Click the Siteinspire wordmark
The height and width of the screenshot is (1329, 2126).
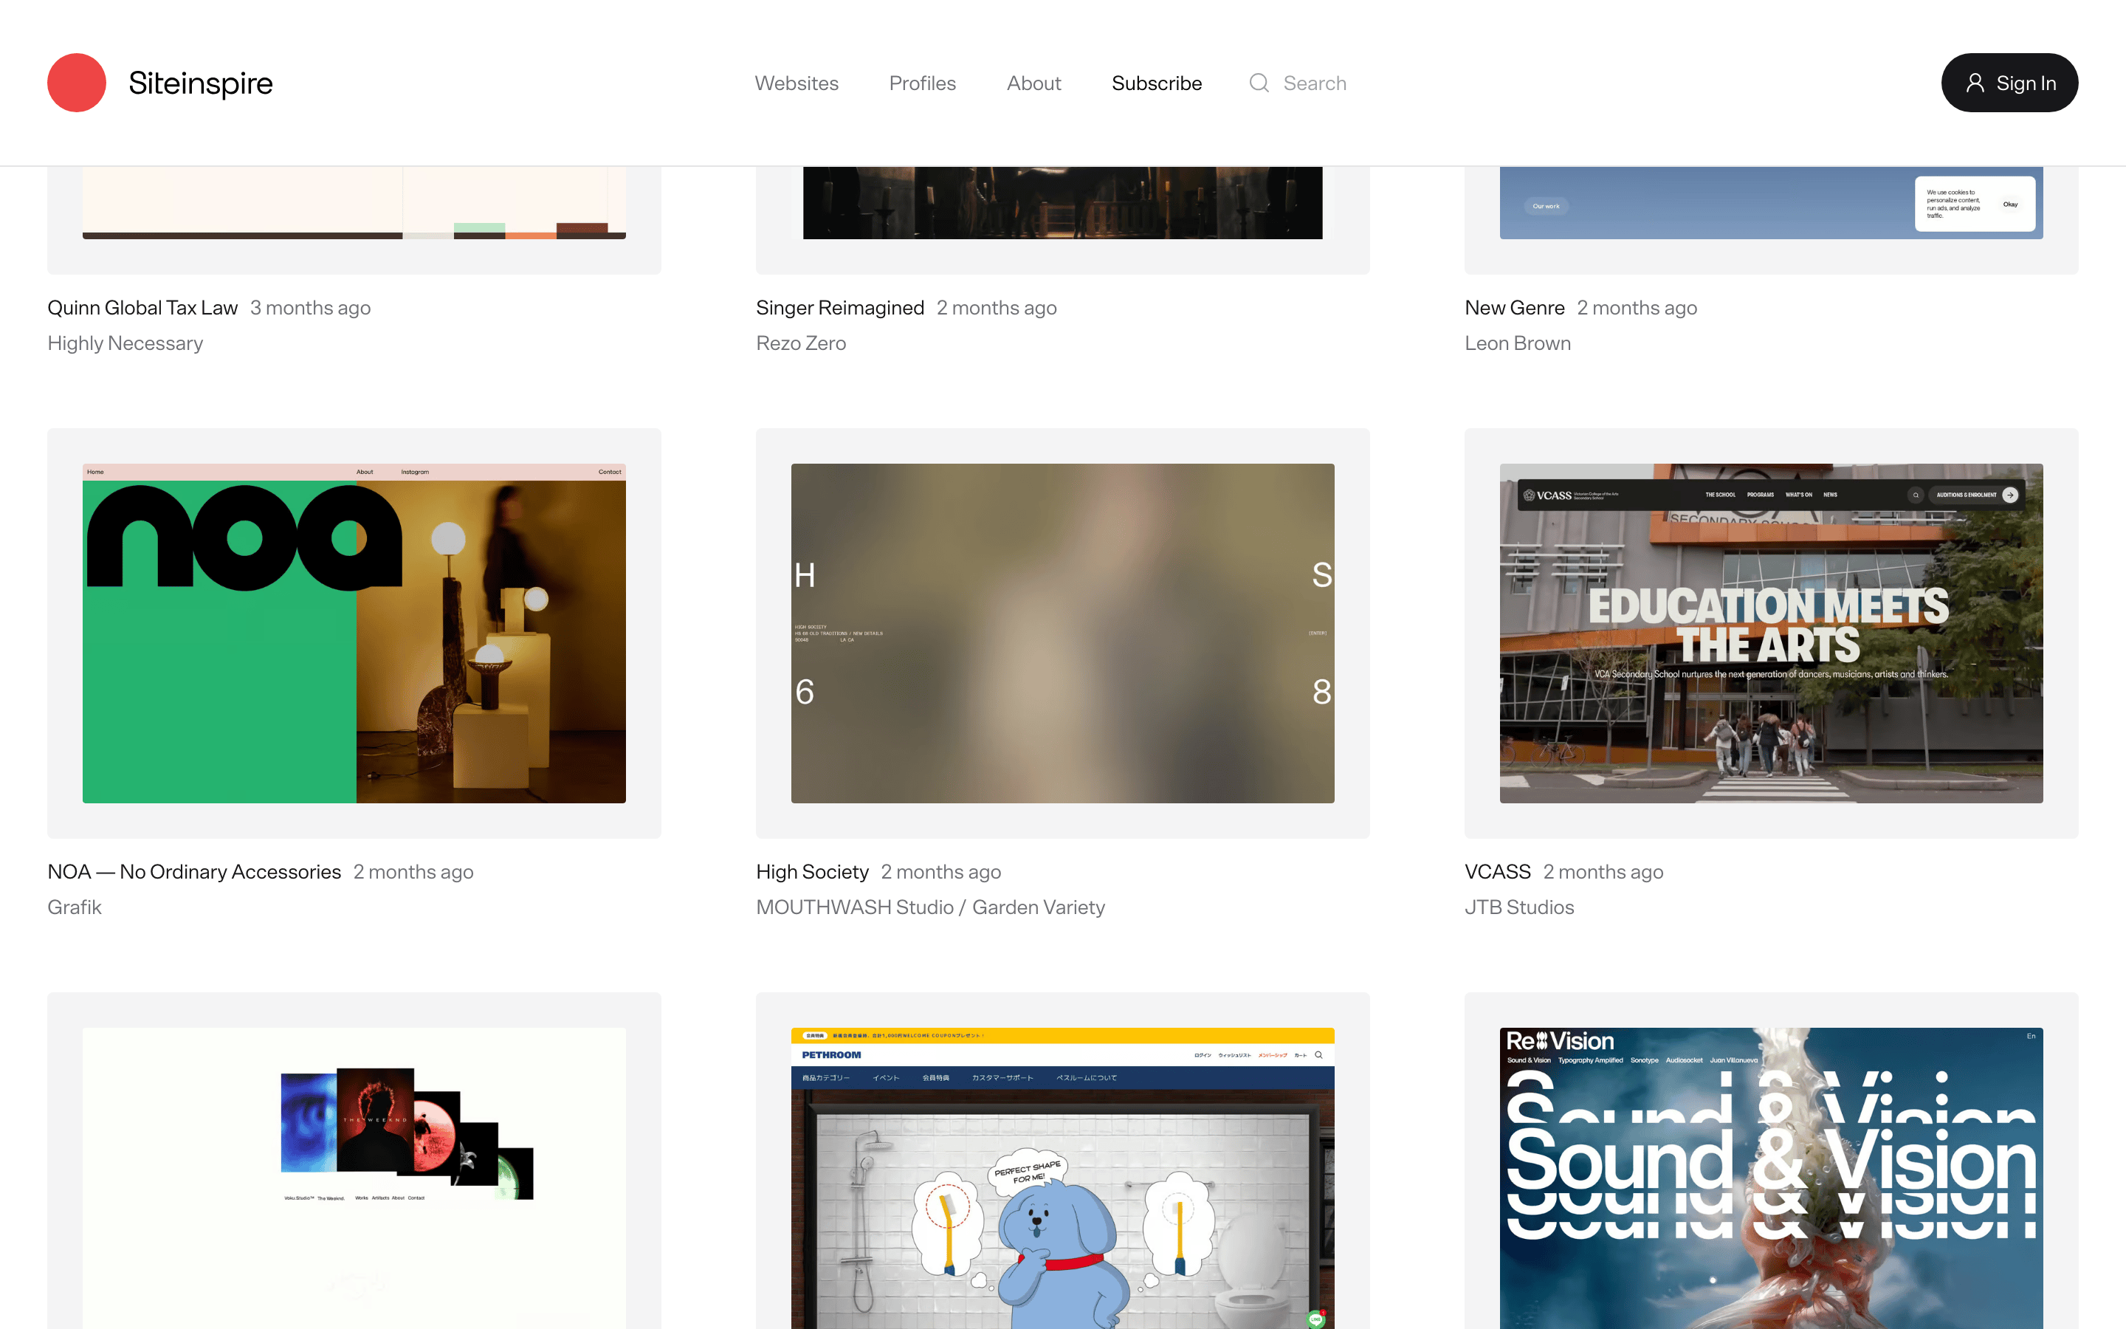(x=200, y=83)
